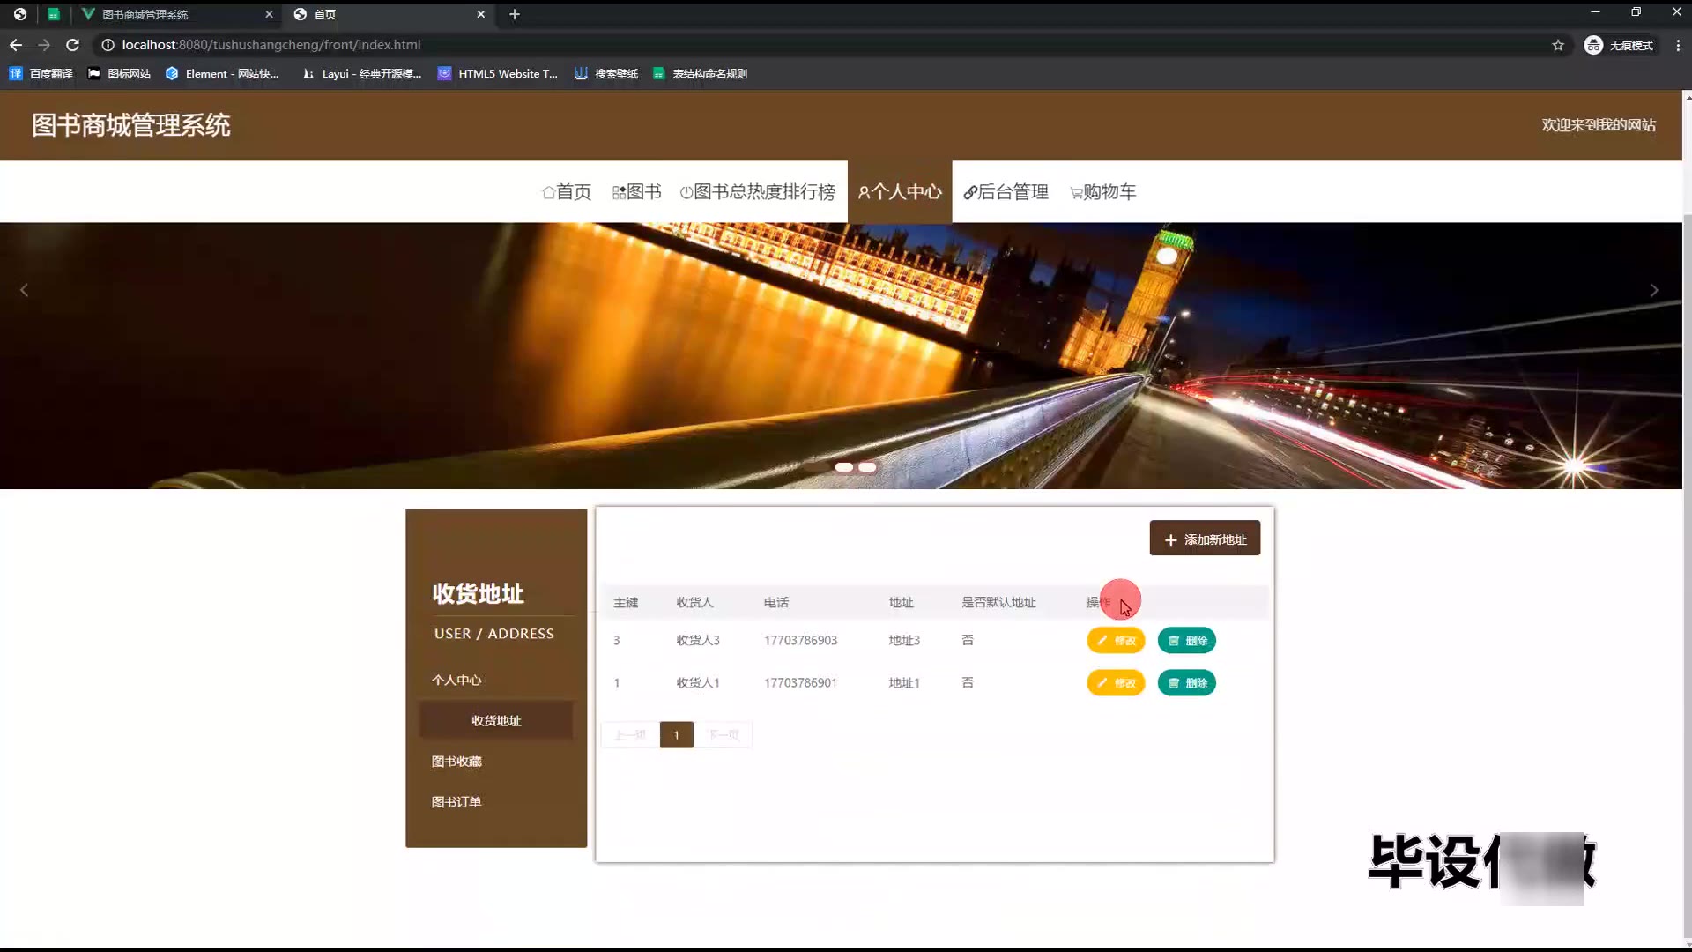Open 图书订单 in sidebar
1692x952 pixels.
pyautogui.click(x=456, y=802)
